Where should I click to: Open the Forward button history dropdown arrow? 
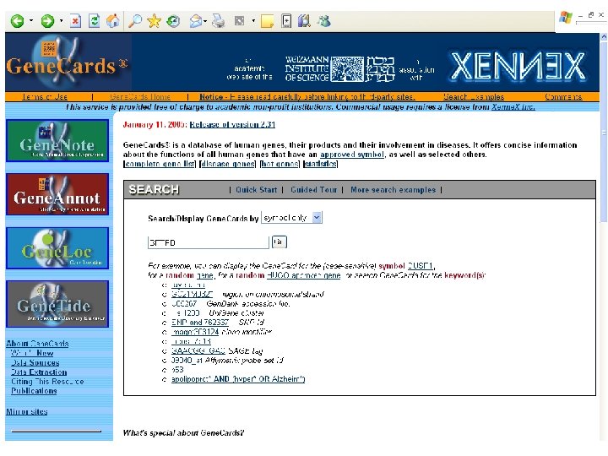[x=61, y=20]
